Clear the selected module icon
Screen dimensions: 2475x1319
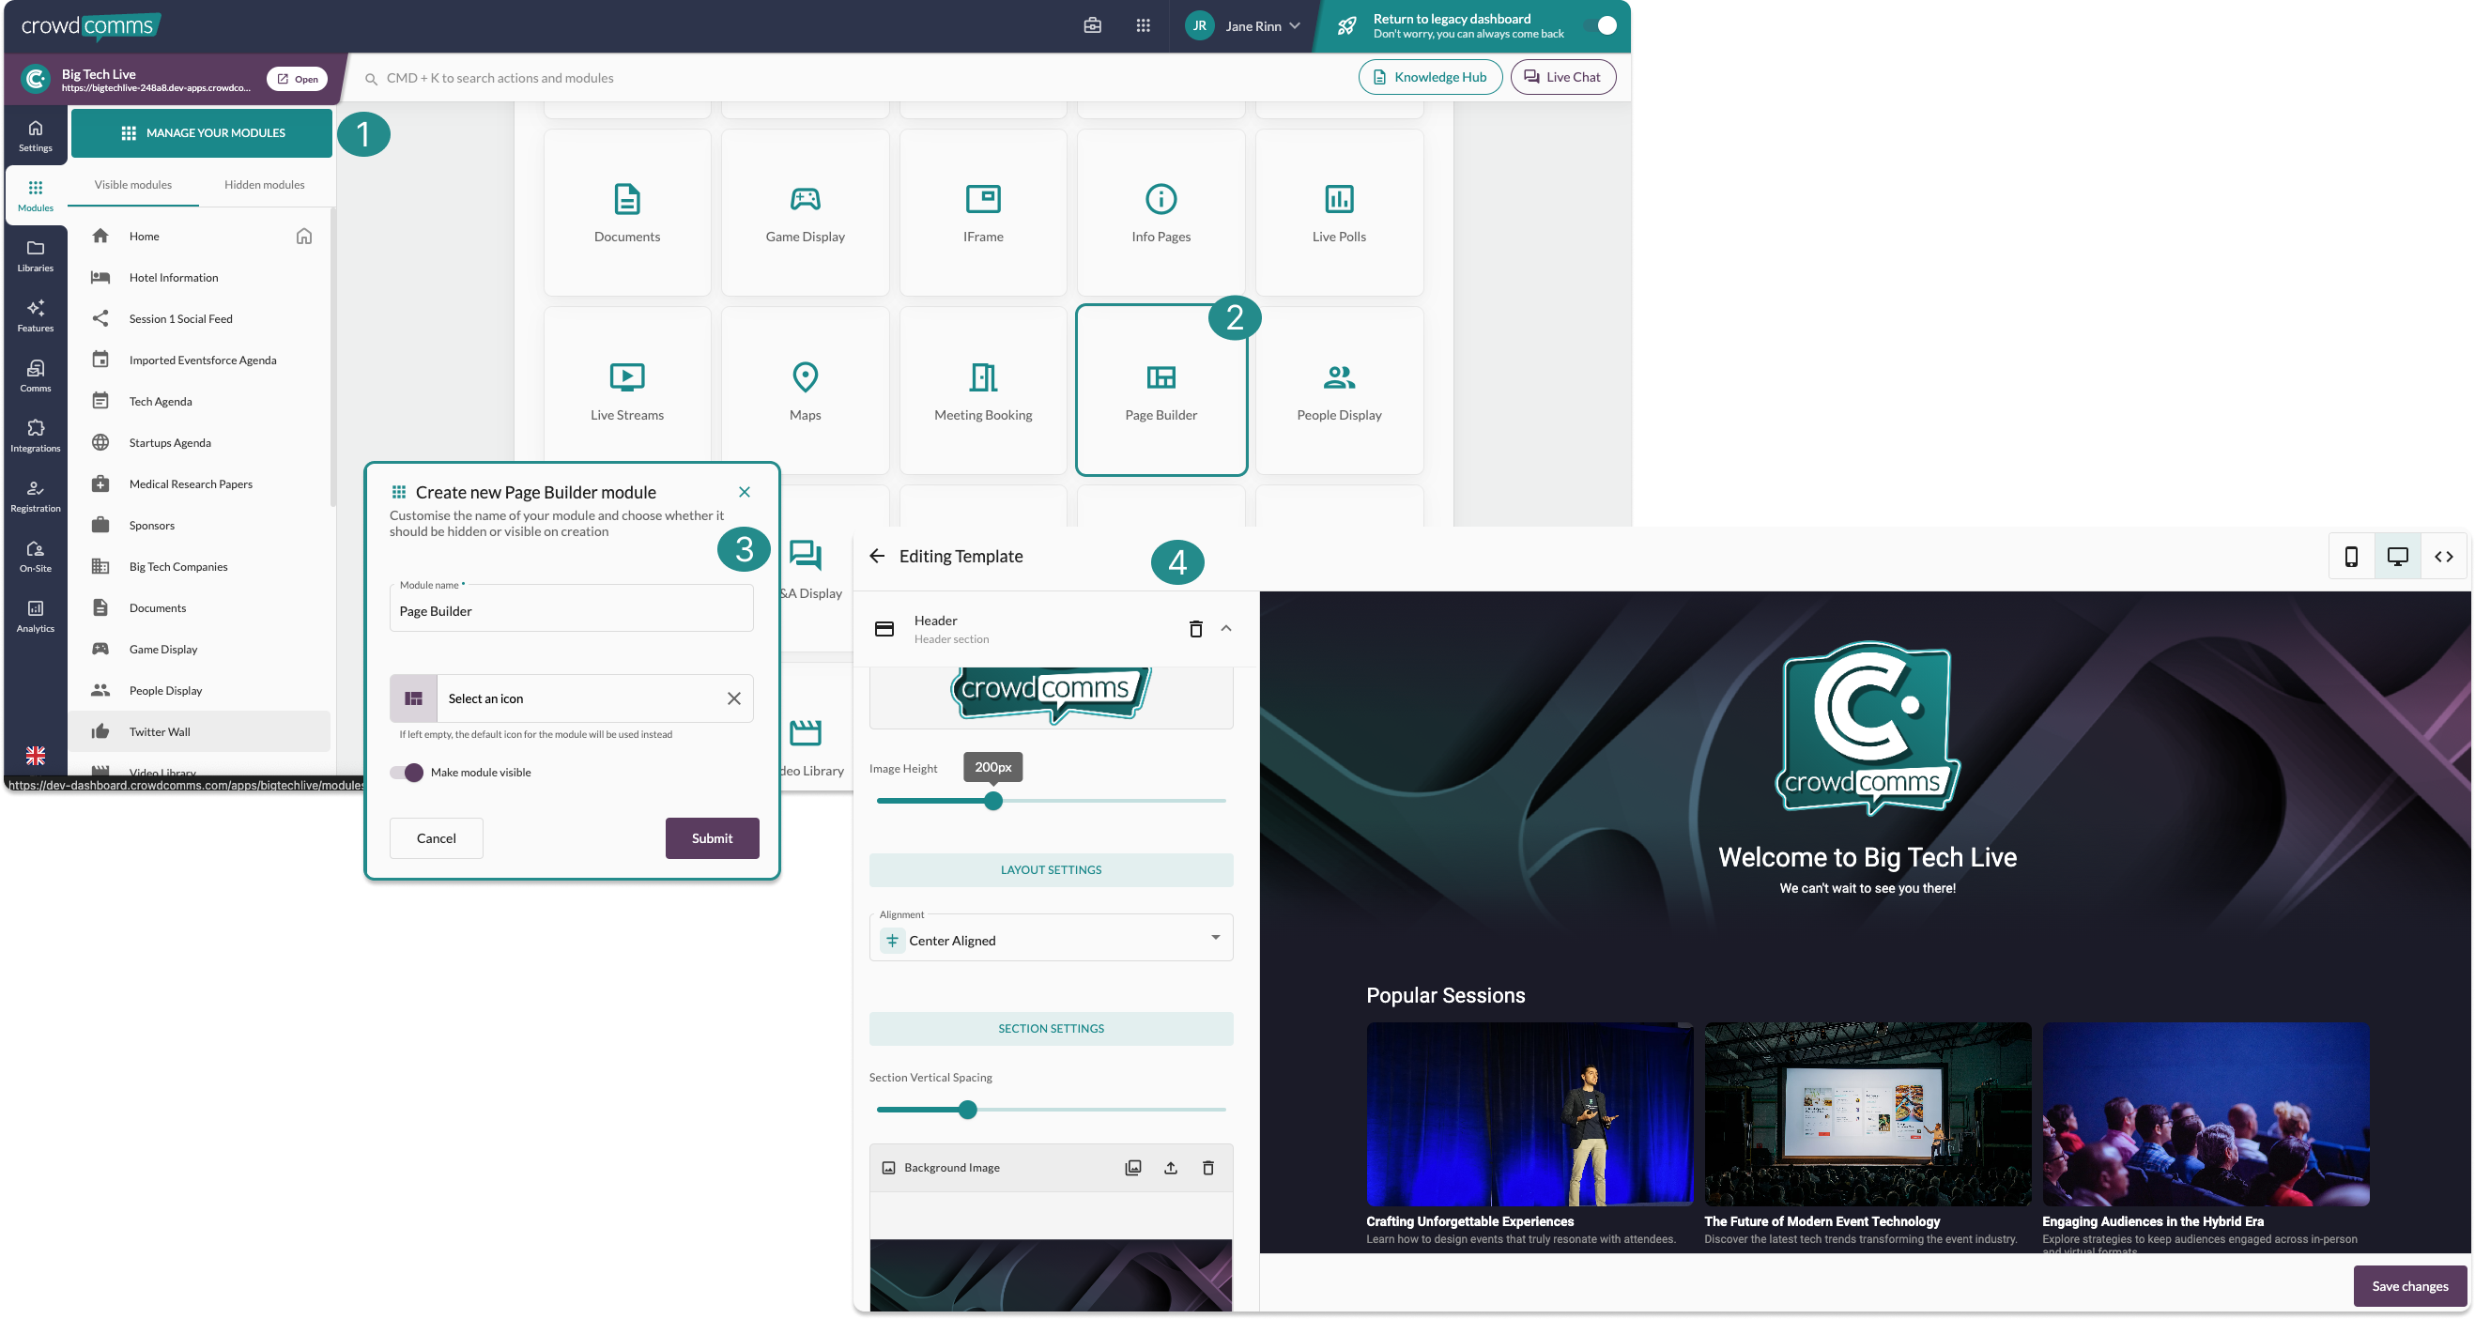tap(734, 698)
